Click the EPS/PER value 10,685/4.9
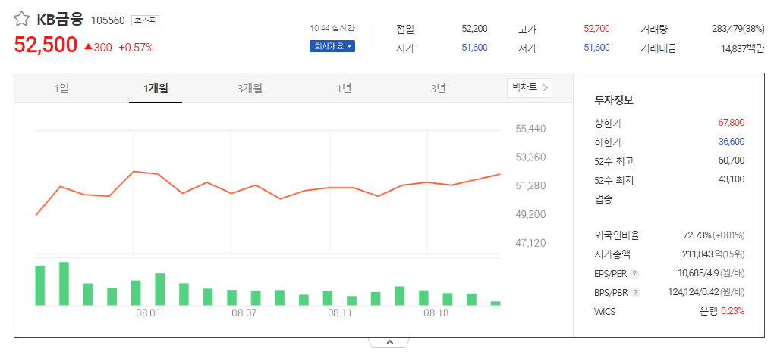Screen dimensions: 774x352 coord(700,273)
